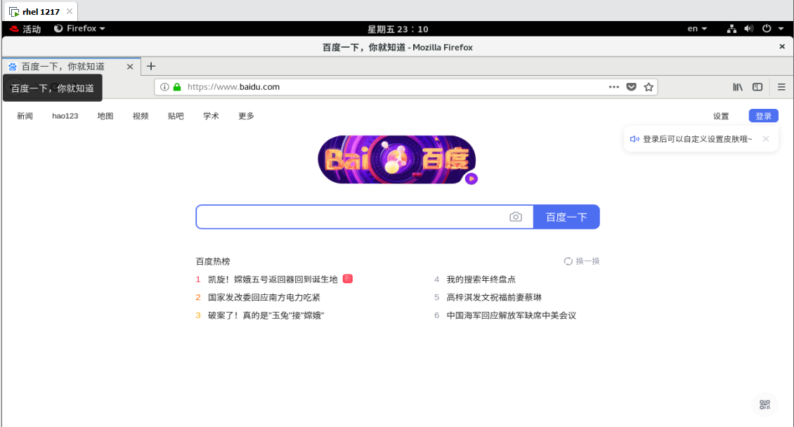Open 地图 maps link
The height and width of the screenshot is (427, 794).
pyautogui.click(x=105, y=116)
